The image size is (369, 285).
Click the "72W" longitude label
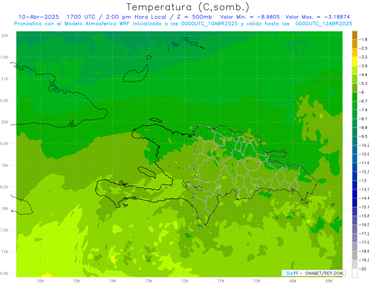click(184, 281)
